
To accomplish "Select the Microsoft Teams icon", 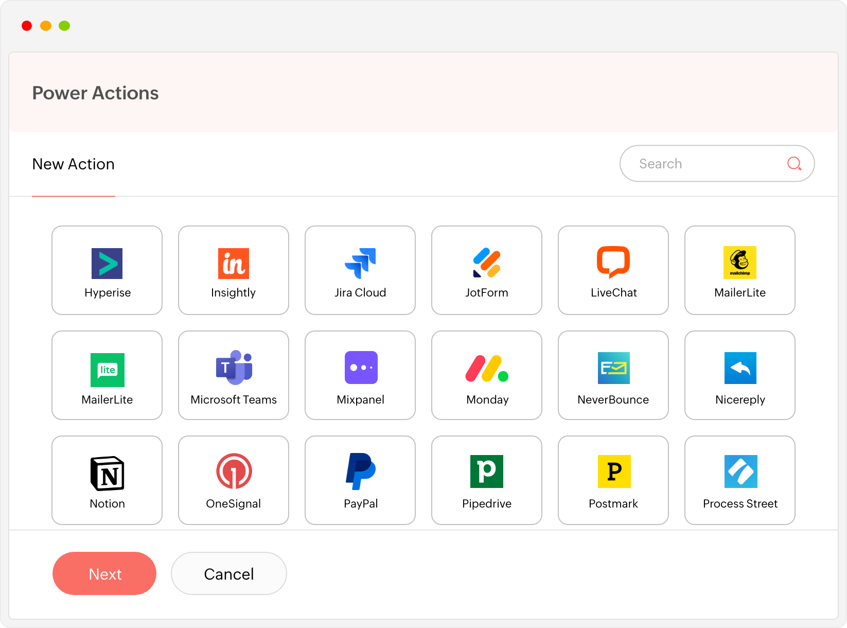I will click(234, 368).
